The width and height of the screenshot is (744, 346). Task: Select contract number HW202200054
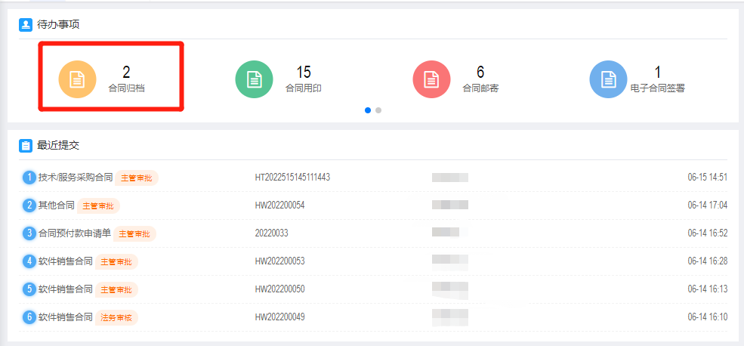coord(279,205)
